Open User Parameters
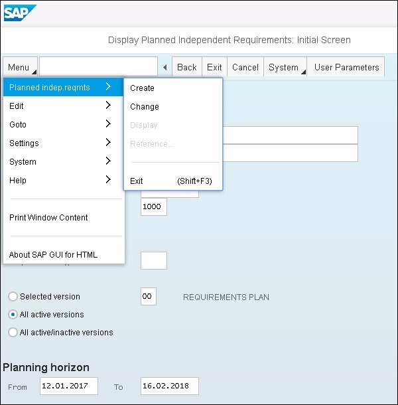Screen dimensions: 398x405 coord(346,68)
